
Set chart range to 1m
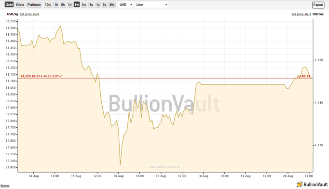84,5
